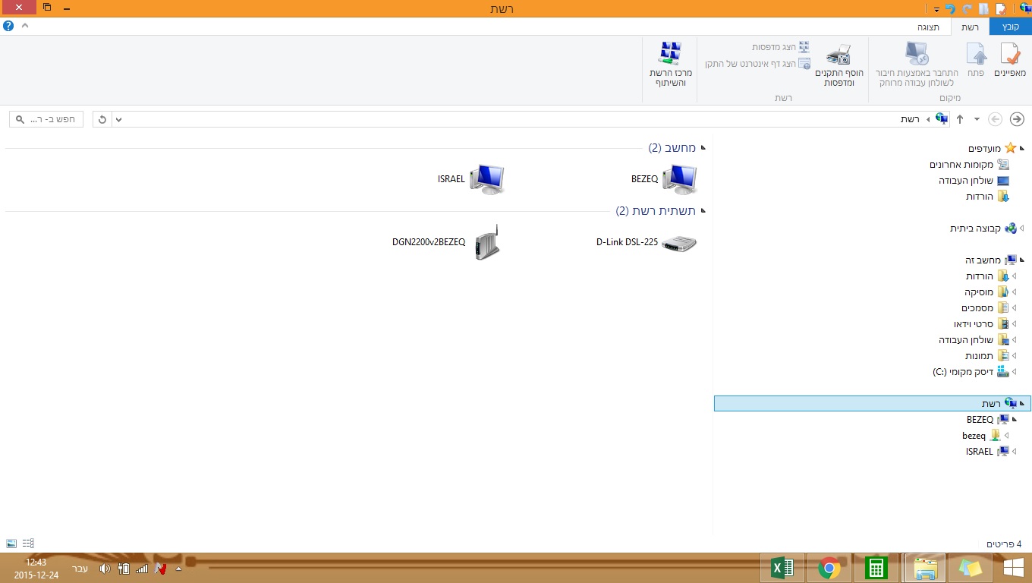1032x583 pixels.
Task: Select סרטי וידאו in the navigation pane
Action: (x=982, y=324)
